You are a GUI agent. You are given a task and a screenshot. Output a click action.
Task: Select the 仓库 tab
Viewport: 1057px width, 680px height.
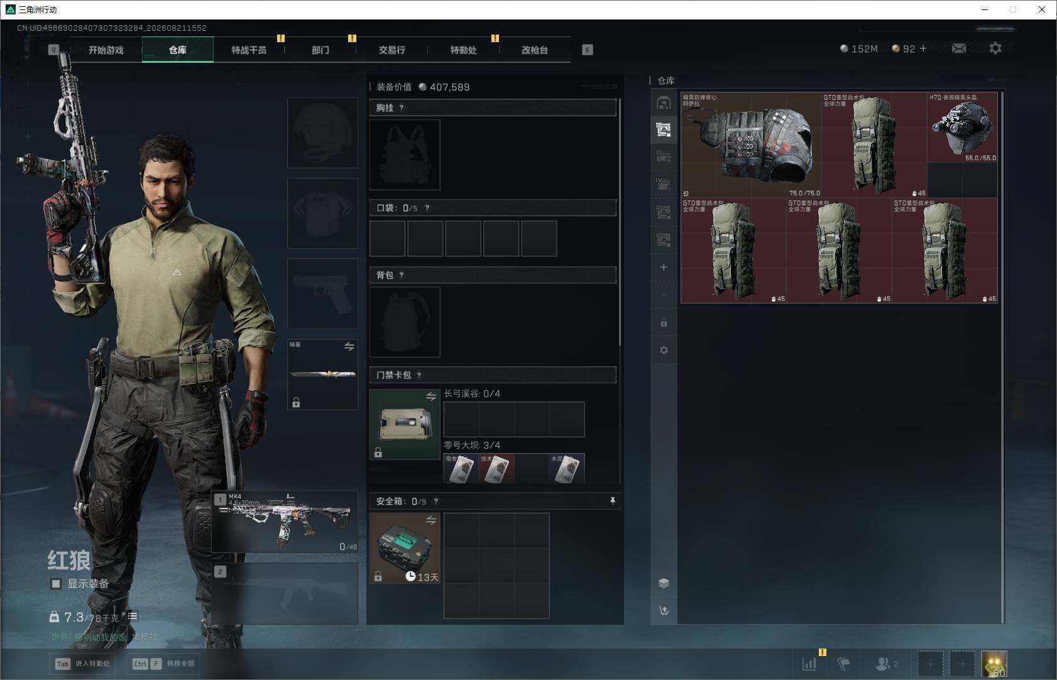coord(178,50)
